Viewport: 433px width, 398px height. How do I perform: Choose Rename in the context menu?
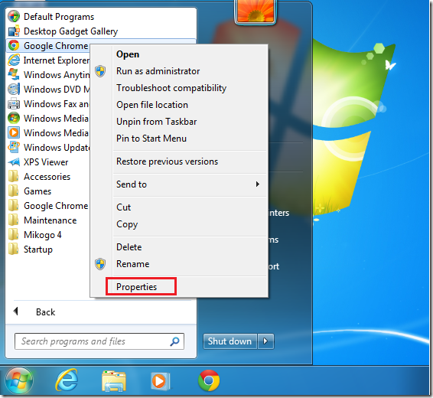coord(133,264)
